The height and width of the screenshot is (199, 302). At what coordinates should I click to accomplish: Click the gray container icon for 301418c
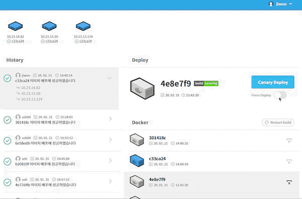[x=137, y=140]
